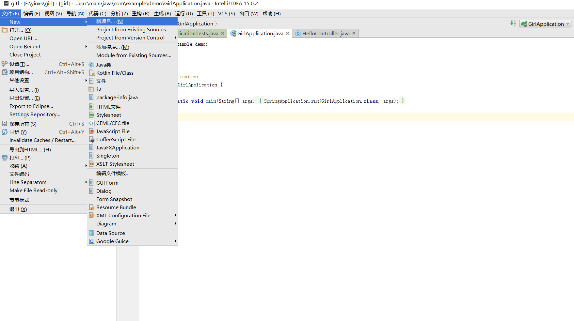
Task: Click the Make Project arrow icon in toolbar
Action: coord(513,23)
